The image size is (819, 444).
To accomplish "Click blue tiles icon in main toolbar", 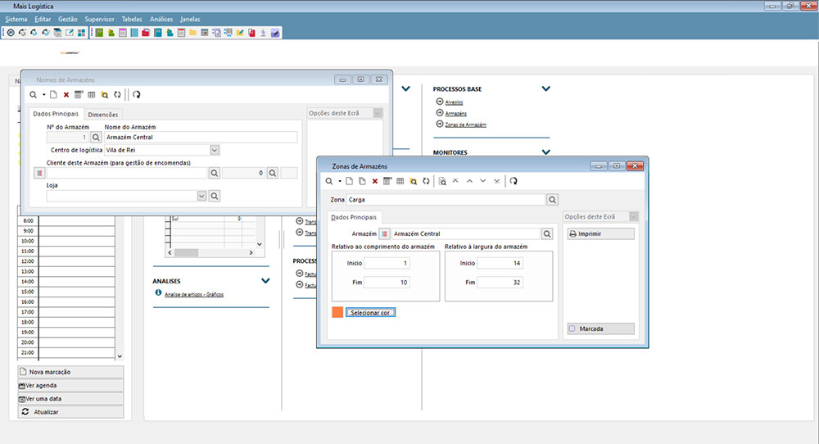I will coord(81,33).
